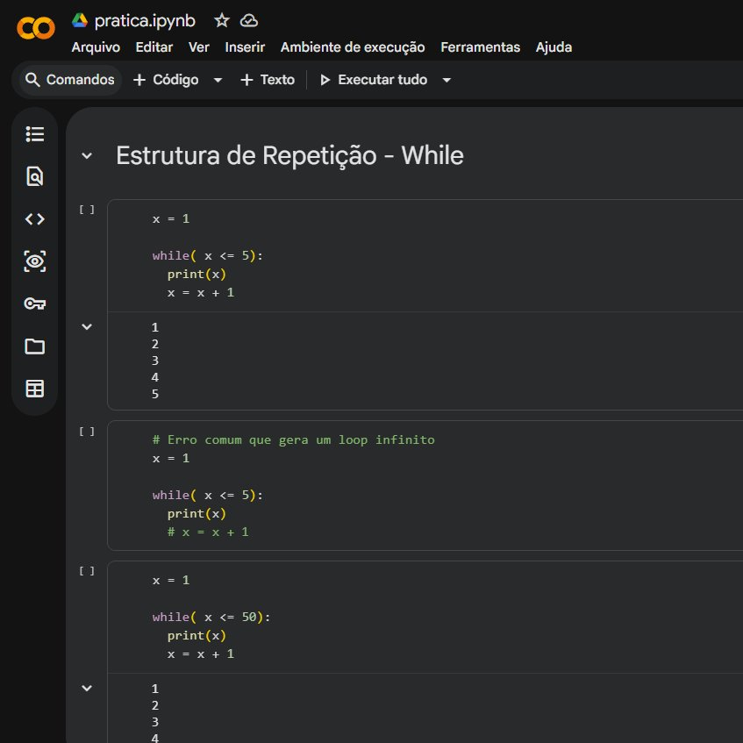Open the variable inspector eye icon
743x743 pixels.
tap(34, 261)
